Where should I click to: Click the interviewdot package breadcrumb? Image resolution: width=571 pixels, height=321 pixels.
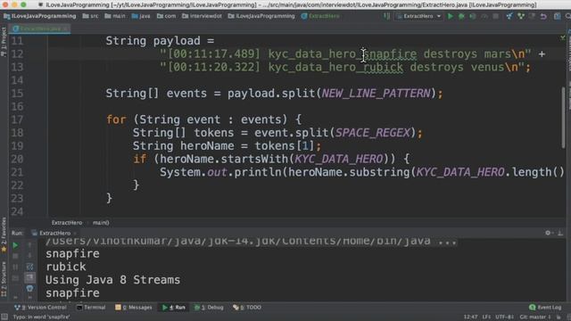pos(202,16)
